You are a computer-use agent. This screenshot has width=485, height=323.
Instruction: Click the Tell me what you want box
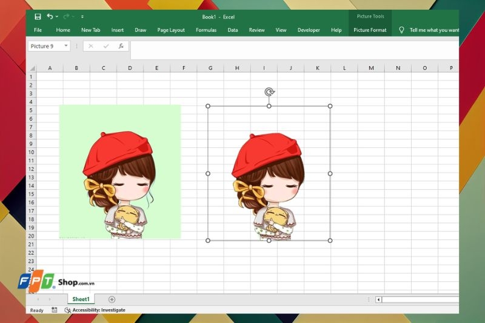(434, 30)
